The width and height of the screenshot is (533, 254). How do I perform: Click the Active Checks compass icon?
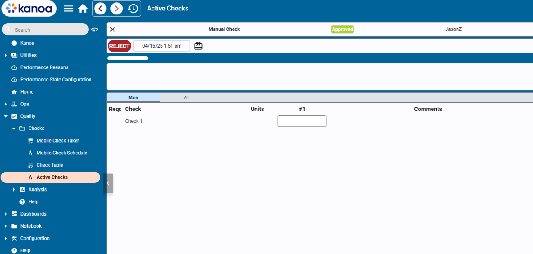[x=31, y=177]
